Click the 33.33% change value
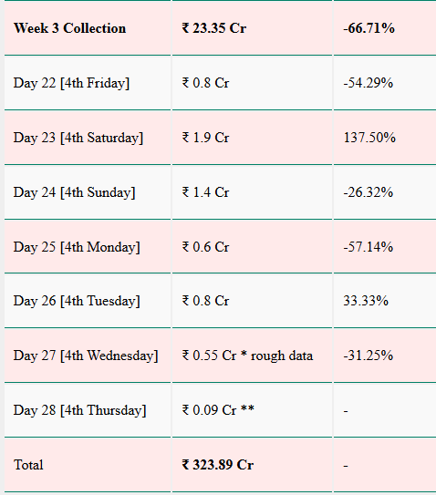Image resolution: width=436 pixels, height=495 pixels. (x=366, y=301)
